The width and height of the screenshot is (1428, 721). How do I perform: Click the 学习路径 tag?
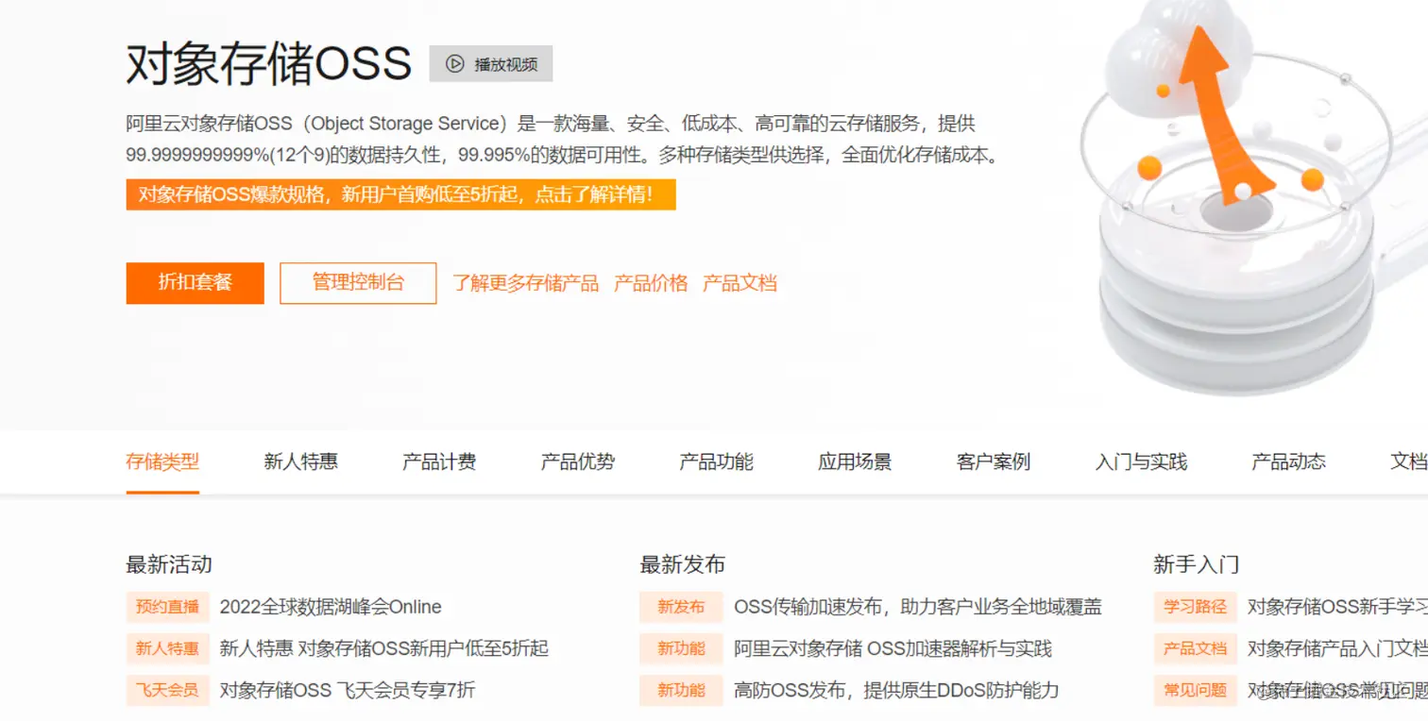pos(1195,607)
